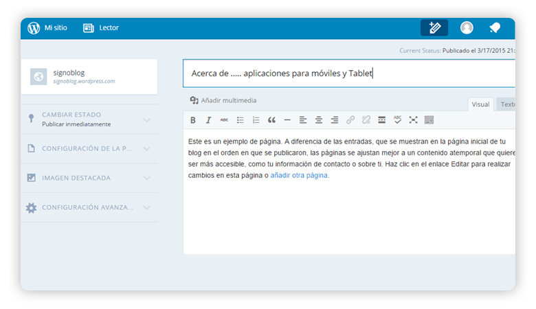Click the CONFIGURACIÓN AVANZA... label
This screenshot has width=536, height=309.
88,207
